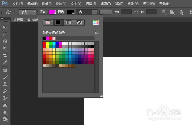192x125 pixels.
Task: Pick recent black color swatch
Action: click(x=44, y=38)
